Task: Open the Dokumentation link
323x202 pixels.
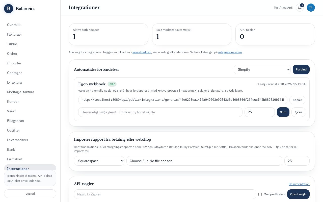Action: point(299,184)
